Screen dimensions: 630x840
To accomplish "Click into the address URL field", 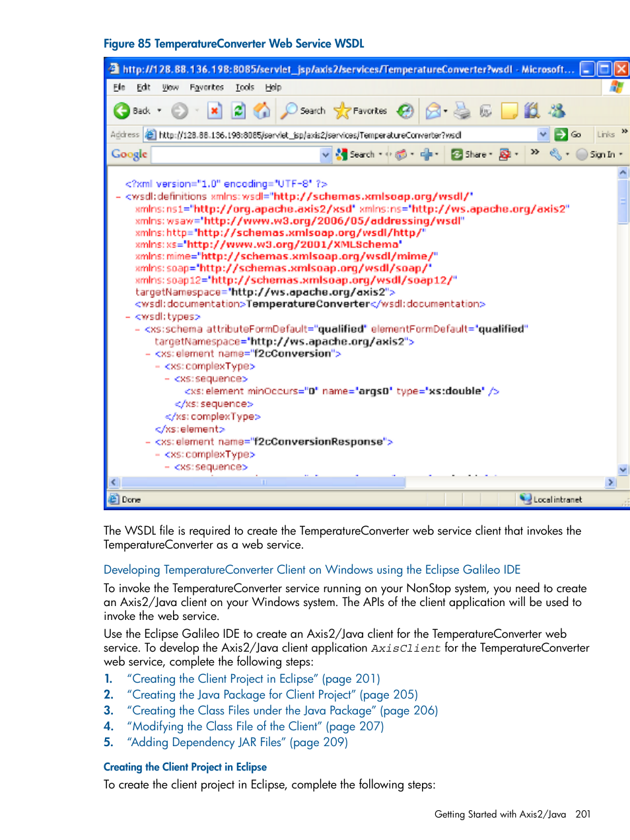I will pos(347,135).
